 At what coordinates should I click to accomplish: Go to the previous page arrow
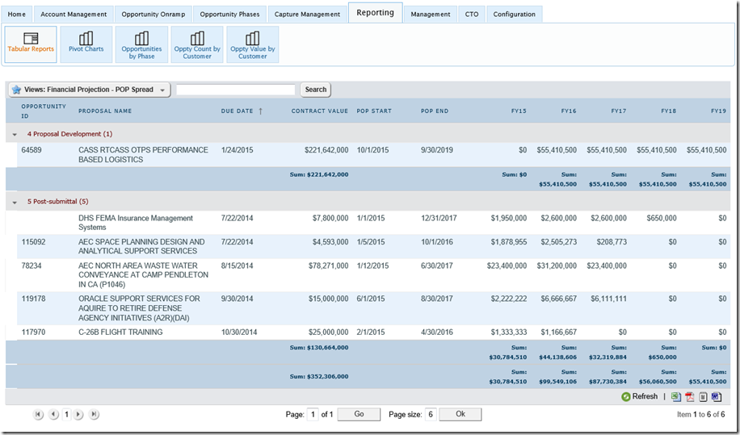tap(54, 414)
